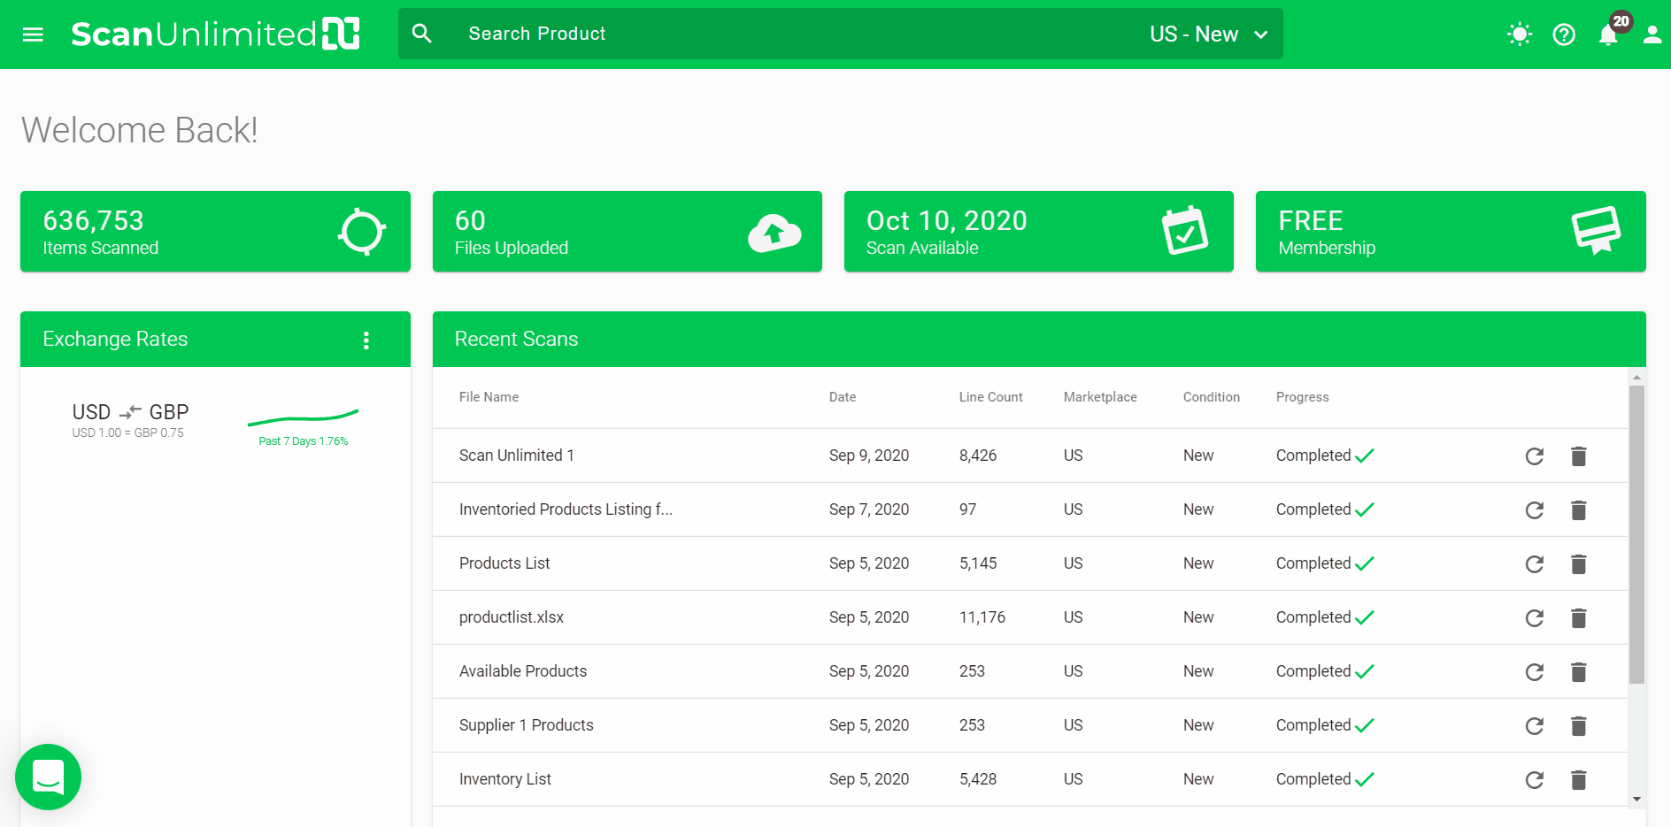
Task: Open the help question mark icon
Action: 1564,34
